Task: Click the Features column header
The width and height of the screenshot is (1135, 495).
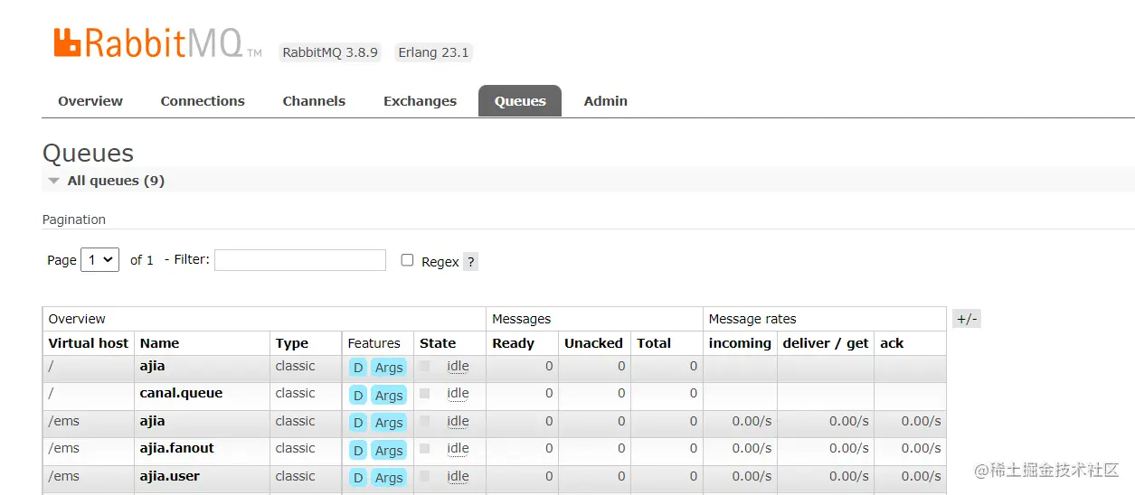Action: click(374, 343)
